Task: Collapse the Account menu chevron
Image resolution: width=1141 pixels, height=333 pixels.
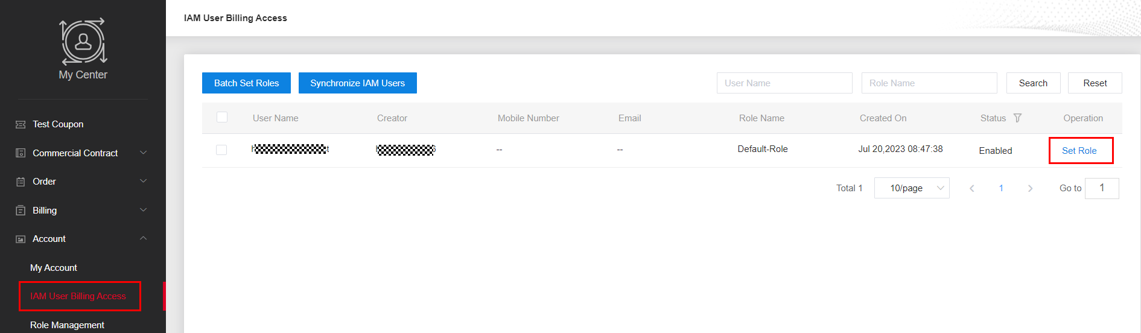Action: (144, 238)
